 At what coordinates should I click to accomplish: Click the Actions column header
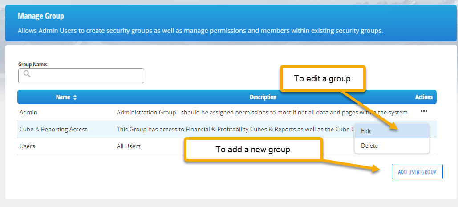pyautogui.click(x=424, y=97)
